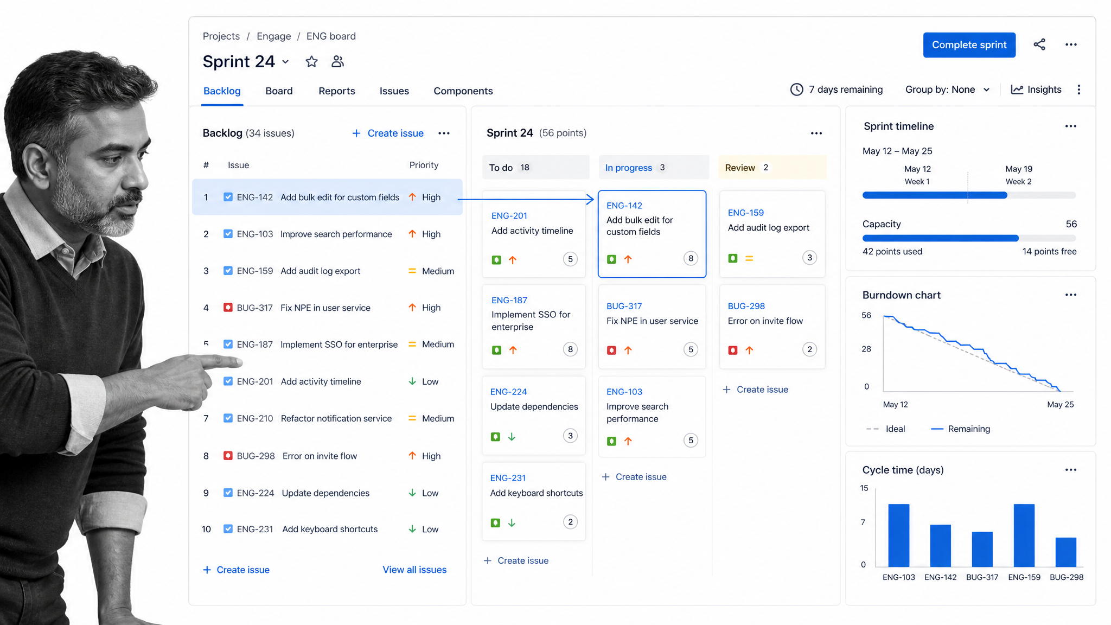Switch to the Board tab

(x=279, y=91)
